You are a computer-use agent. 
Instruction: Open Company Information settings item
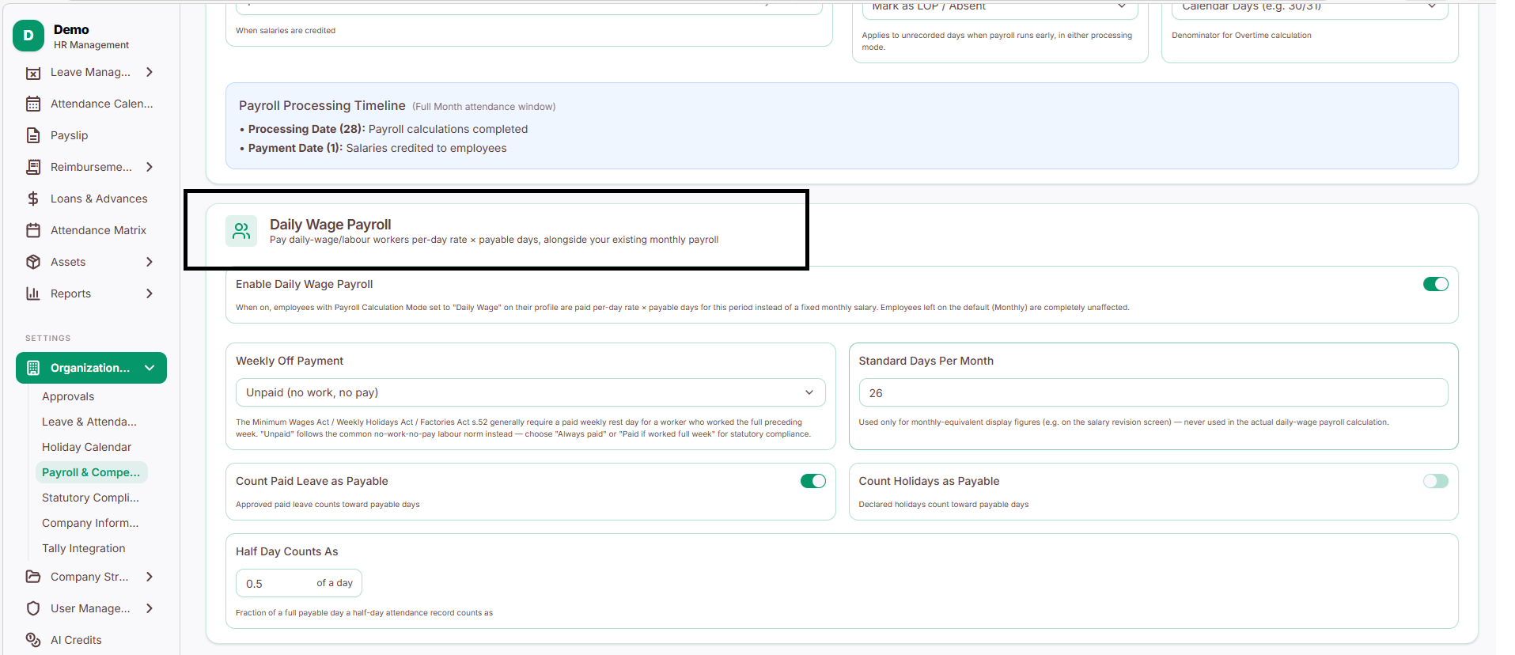coord(90,523)
